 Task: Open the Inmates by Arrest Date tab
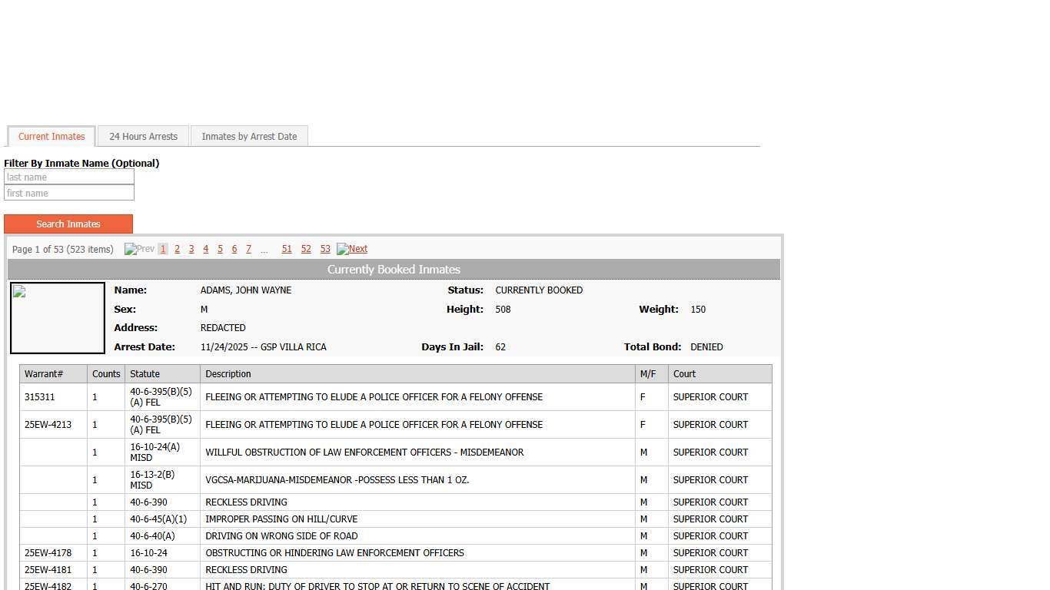click(249, 137)
